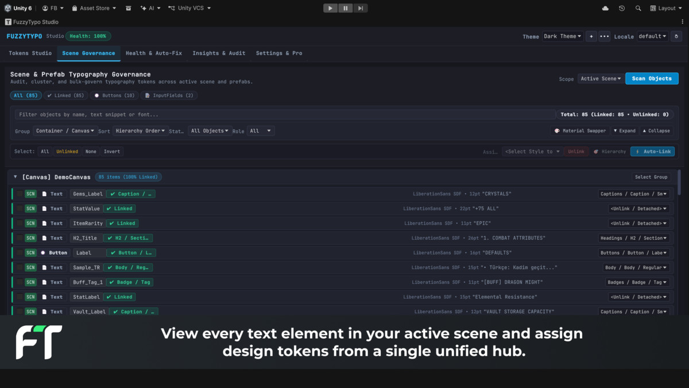Click the Pause playback button

345,8
